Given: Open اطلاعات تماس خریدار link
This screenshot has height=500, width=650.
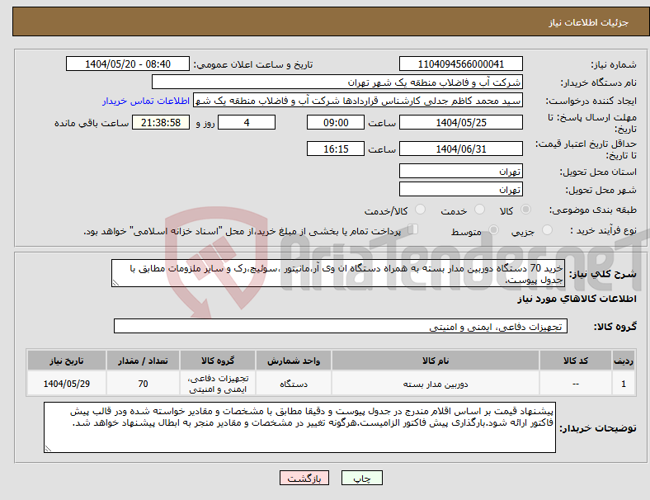Looking at the screenshot, I should [146, 101].
